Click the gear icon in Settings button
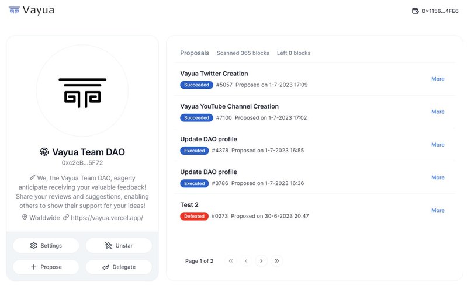 (34, 245)
